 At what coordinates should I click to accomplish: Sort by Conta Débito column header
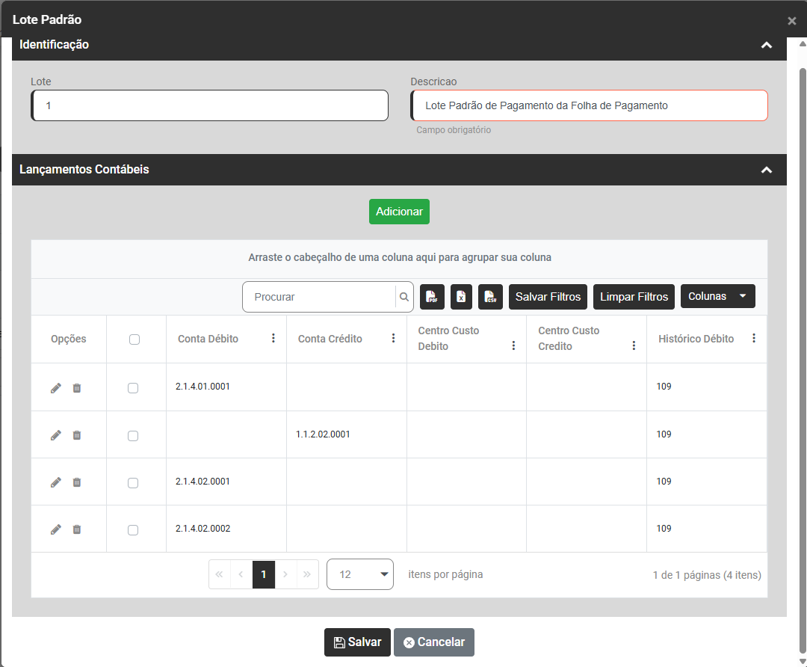point(208,339)
